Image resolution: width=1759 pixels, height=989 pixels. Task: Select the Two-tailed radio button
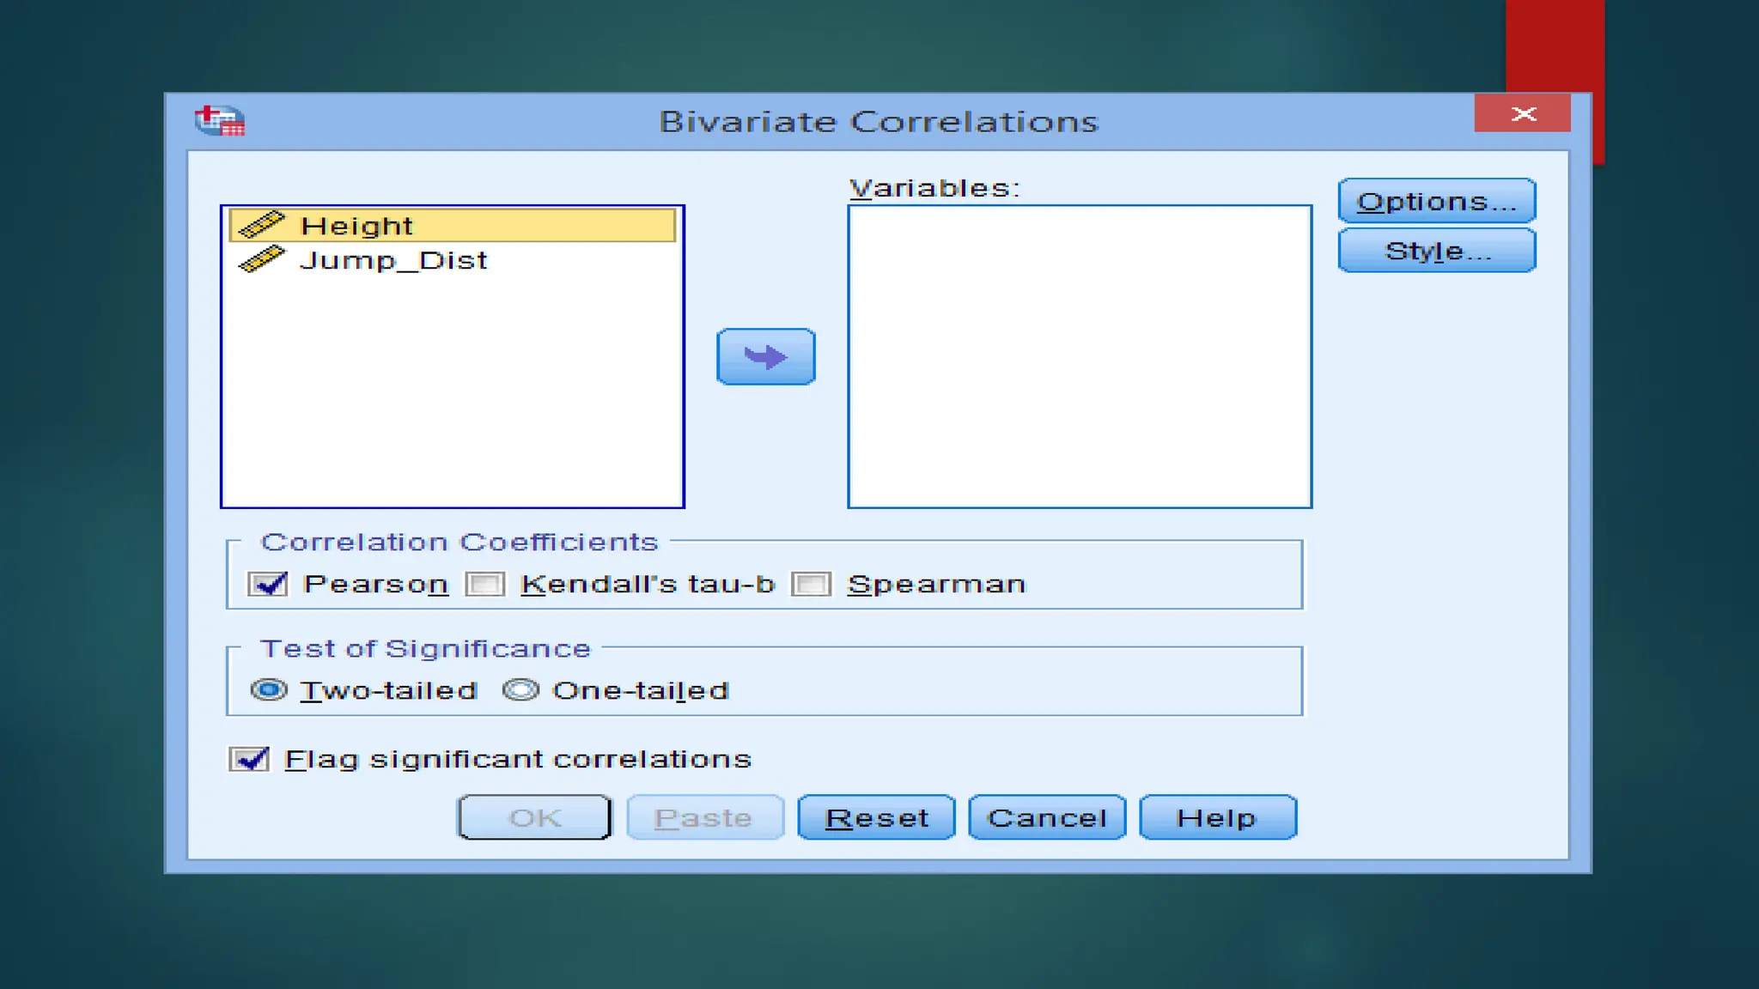pos(269,690)
